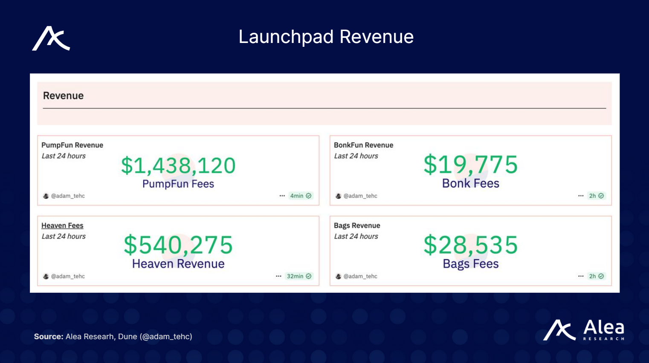Select the Revenue section header

pyautogui.click(x=63, y=95)
